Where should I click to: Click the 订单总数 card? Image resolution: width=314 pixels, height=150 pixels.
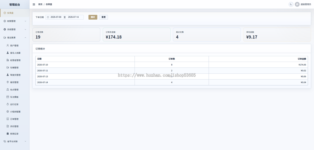66,34
